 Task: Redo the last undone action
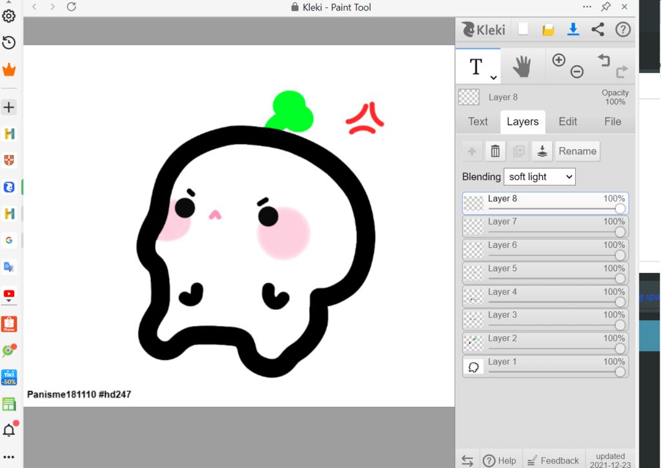point(622,72)
